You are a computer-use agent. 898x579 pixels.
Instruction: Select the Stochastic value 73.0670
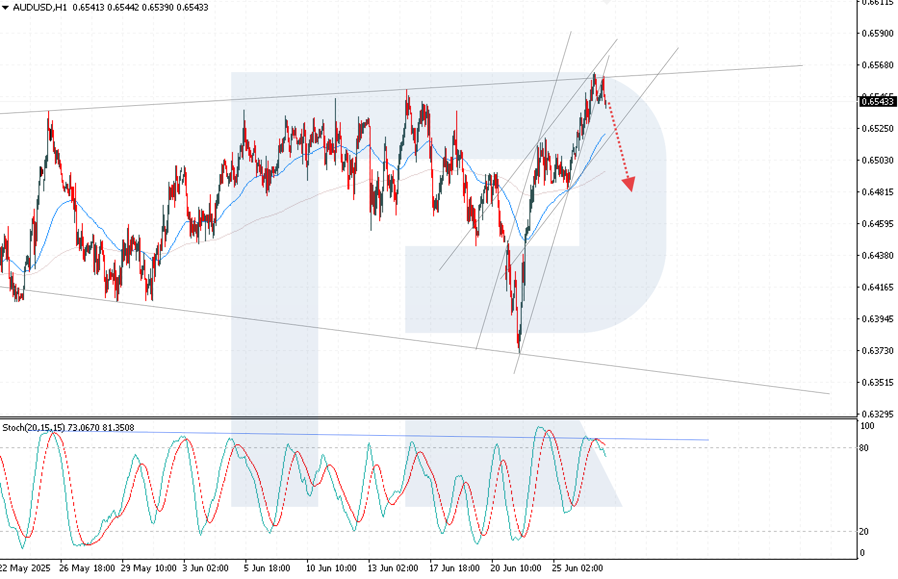pyautogui.click(x=84, y=428)
